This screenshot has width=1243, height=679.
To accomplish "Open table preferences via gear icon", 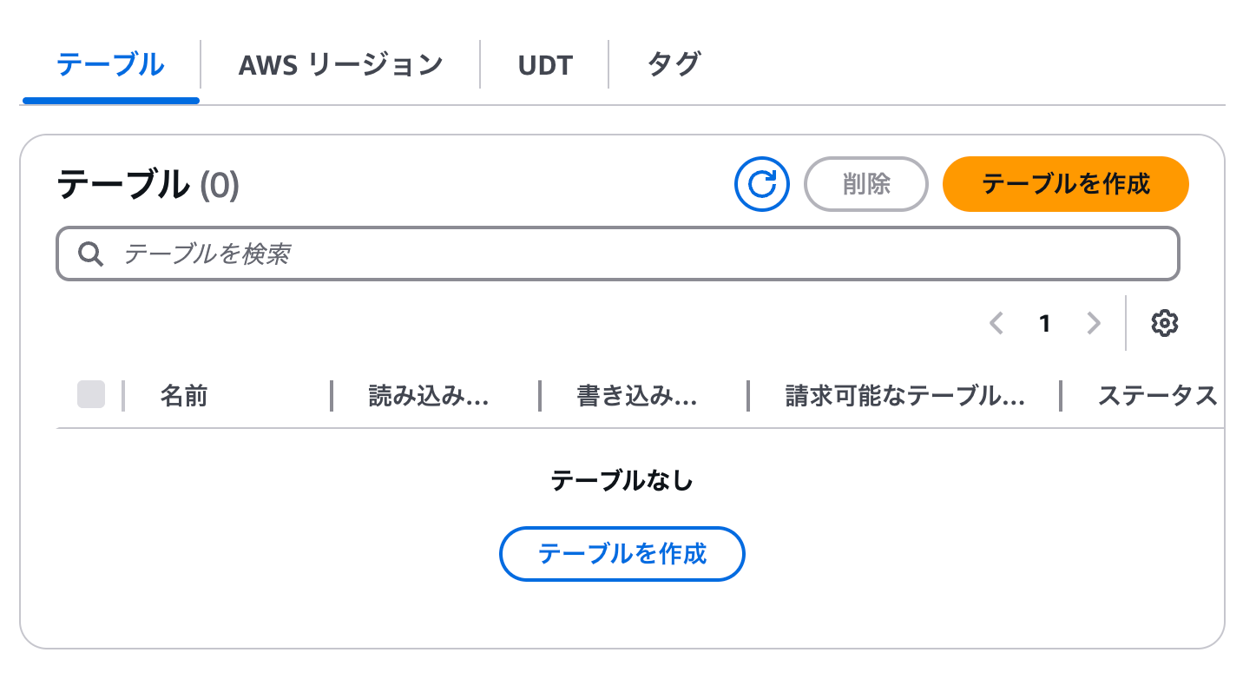I will click(x=1164, y=323).
